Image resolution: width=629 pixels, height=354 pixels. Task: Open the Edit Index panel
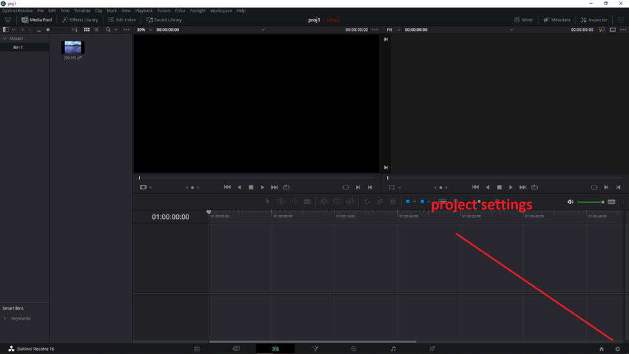pyautogui.click(x=122, y=19)
